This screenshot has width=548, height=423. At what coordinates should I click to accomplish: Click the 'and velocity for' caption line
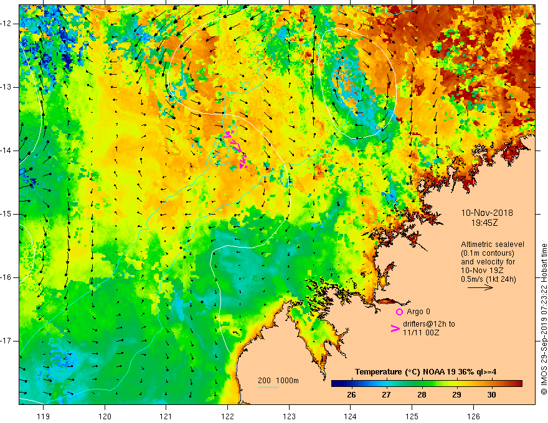488,262
